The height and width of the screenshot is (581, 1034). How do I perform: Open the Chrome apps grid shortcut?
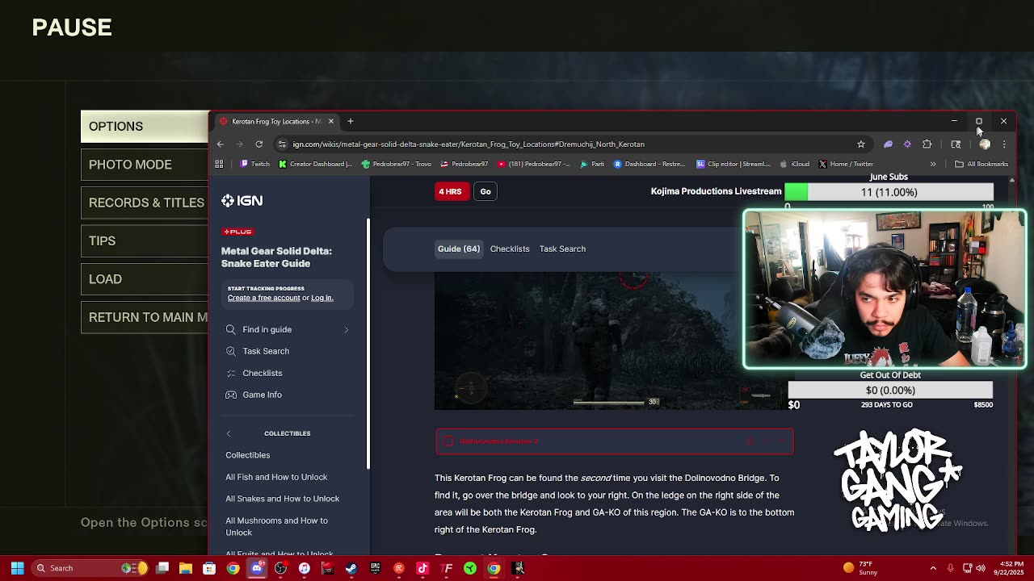click(219, 164)
